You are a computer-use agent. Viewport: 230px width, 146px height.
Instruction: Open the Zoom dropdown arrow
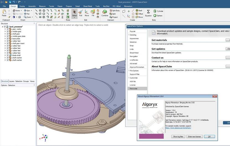pos(32,17)
